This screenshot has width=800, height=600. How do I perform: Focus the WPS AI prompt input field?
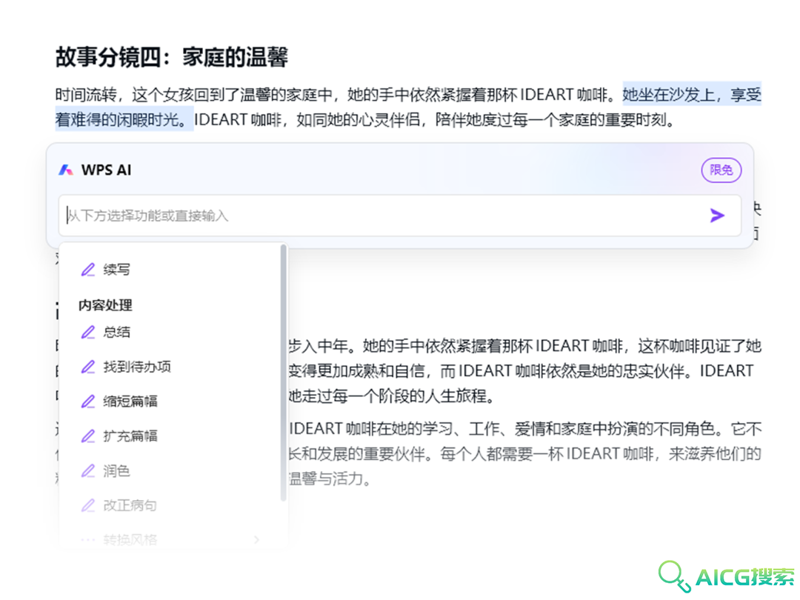[x=399, y=216]
